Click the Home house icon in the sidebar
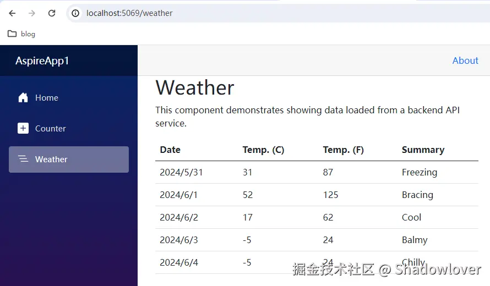 [x=23, y=98]
